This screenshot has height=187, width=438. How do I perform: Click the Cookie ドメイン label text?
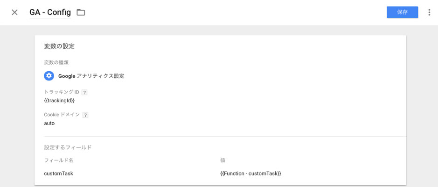(x=62, y=115)
